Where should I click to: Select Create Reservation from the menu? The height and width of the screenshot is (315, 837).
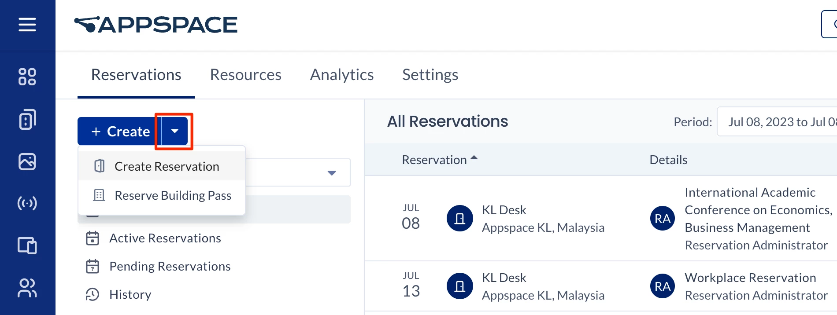(167, 166)
